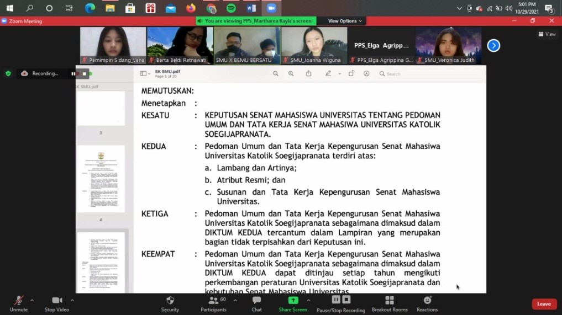Viewport: 562px width, 315px height.
Task: Pause recording via top-left indicator
Action: 74,74
